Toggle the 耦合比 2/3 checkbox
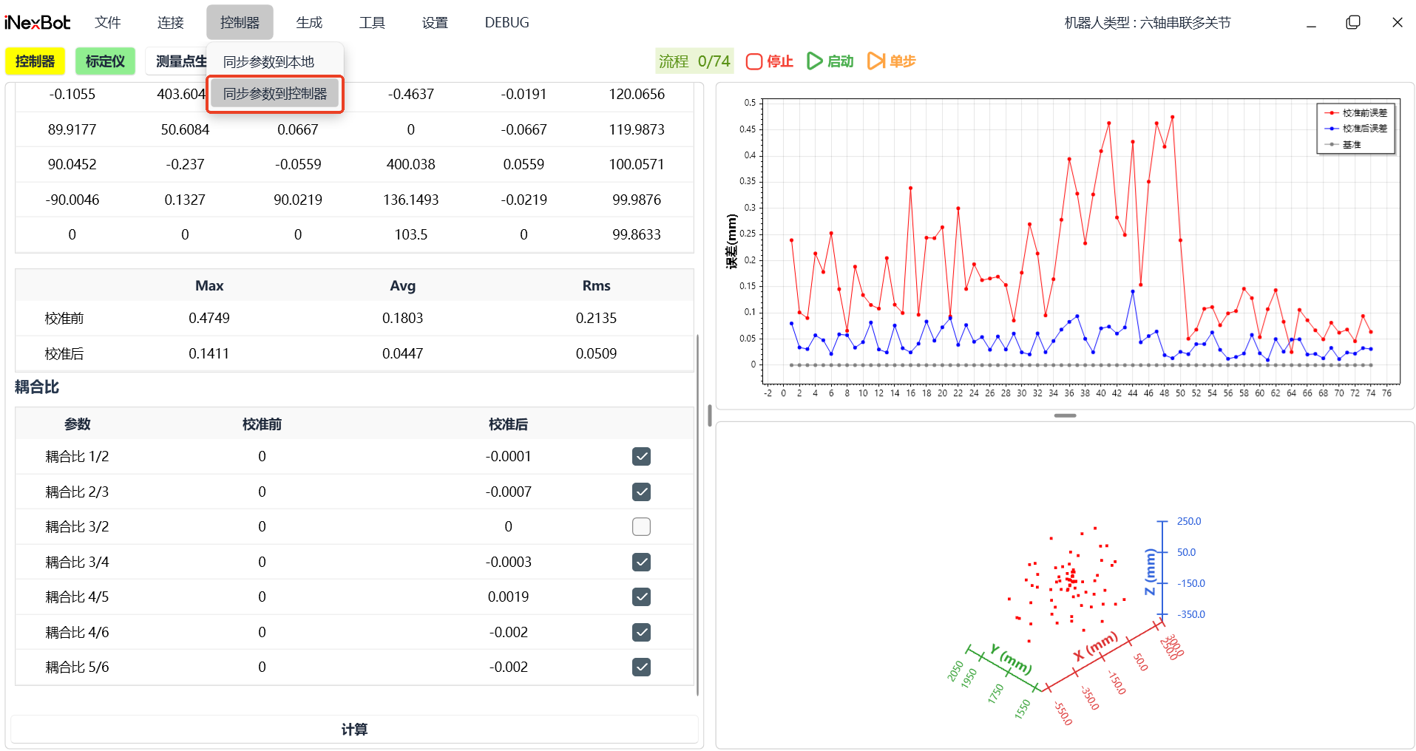Screen dimensions: 1416x751 coord(641,492)
